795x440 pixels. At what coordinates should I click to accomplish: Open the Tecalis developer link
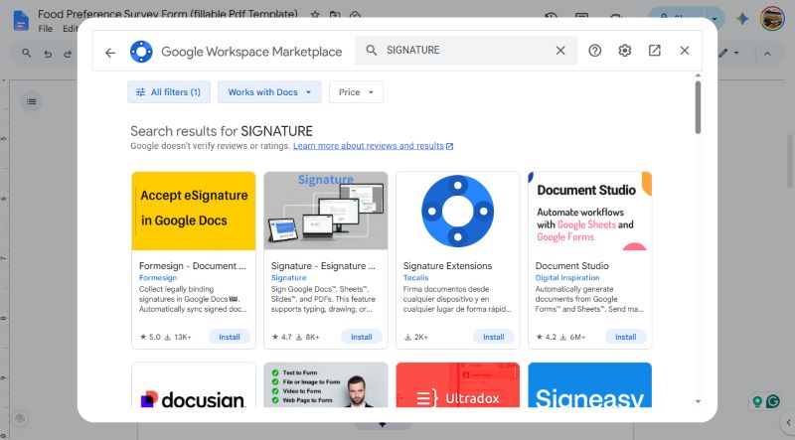[x=415, y=278]
